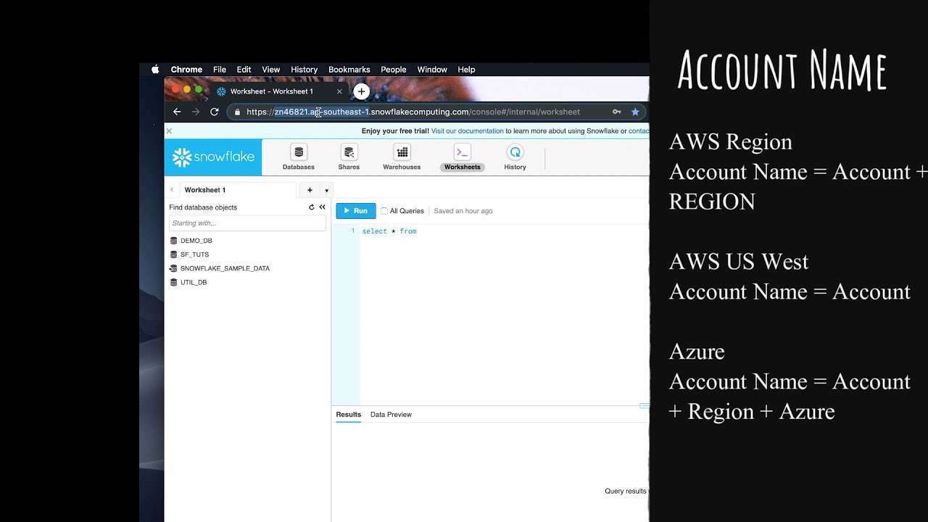Click the left chevron beside worksheet tabs
This screenshot has height=522, width=928.
[172, 190]
